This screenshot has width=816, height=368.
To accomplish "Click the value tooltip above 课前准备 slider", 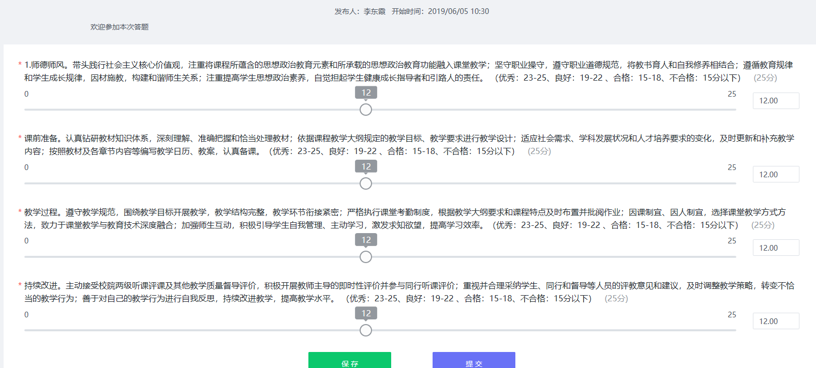I will point(366,166).
